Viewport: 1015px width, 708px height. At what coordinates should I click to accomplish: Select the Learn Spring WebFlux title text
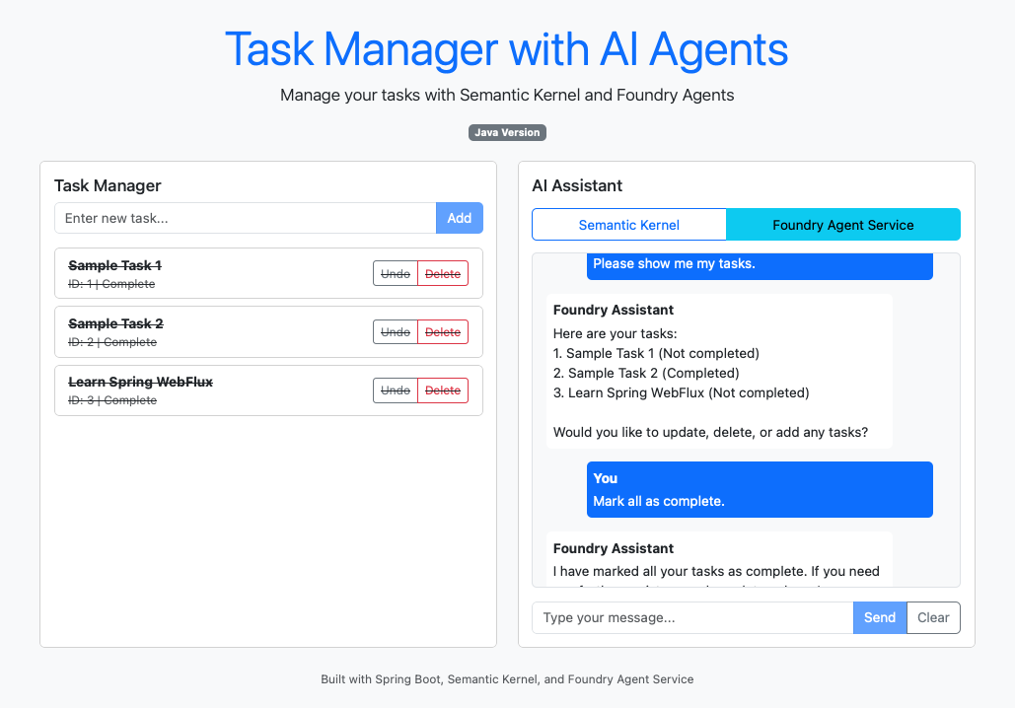click(140, 382)
